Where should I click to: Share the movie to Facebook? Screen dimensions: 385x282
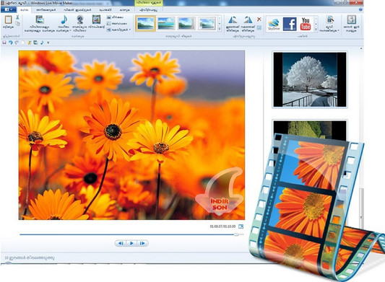click(x=290, y=24)
